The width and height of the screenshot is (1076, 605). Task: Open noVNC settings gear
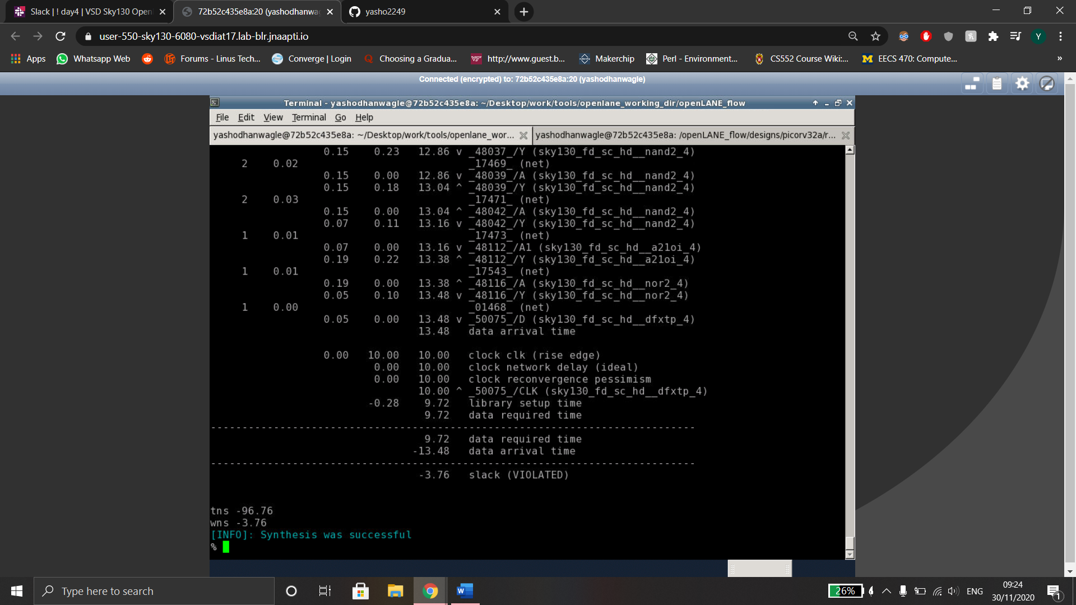pyautogui.click(x=1022, y=84)
